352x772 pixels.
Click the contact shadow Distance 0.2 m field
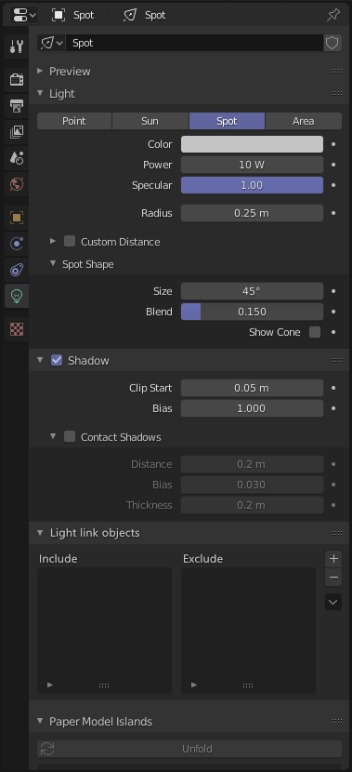click(x=252, y=464)
